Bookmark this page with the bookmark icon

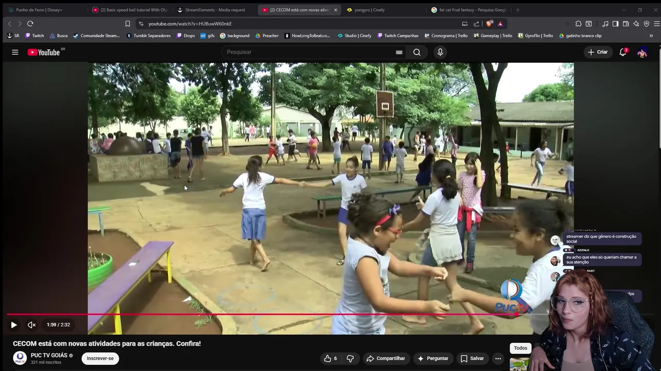coord(128,24)
